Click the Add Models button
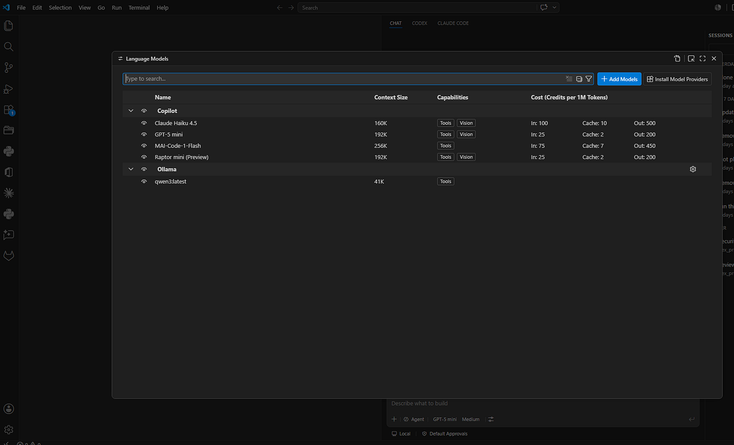This screenshot has height=445, width=734. coord(619,79)
